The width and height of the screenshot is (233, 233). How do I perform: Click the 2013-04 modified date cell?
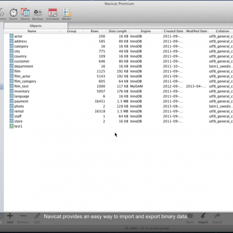tap(196, 86)
